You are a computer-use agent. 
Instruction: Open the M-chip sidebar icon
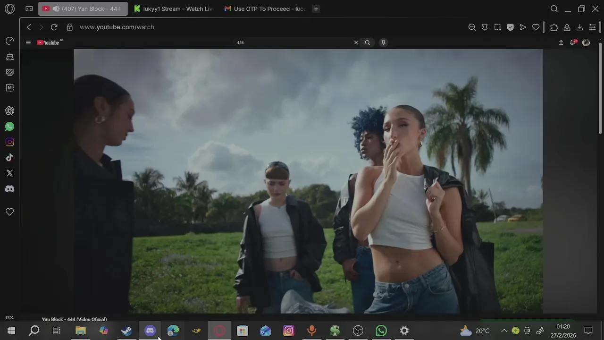9,88
